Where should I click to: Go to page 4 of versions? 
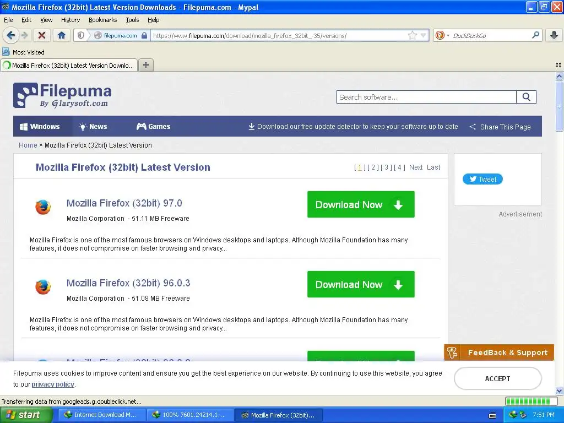pyautogui.click(x=399, y=167)
